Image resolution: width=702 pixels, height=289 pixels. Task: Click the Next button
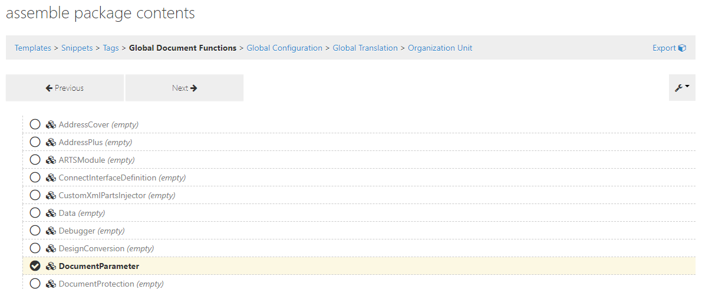[x=184, y=88]
